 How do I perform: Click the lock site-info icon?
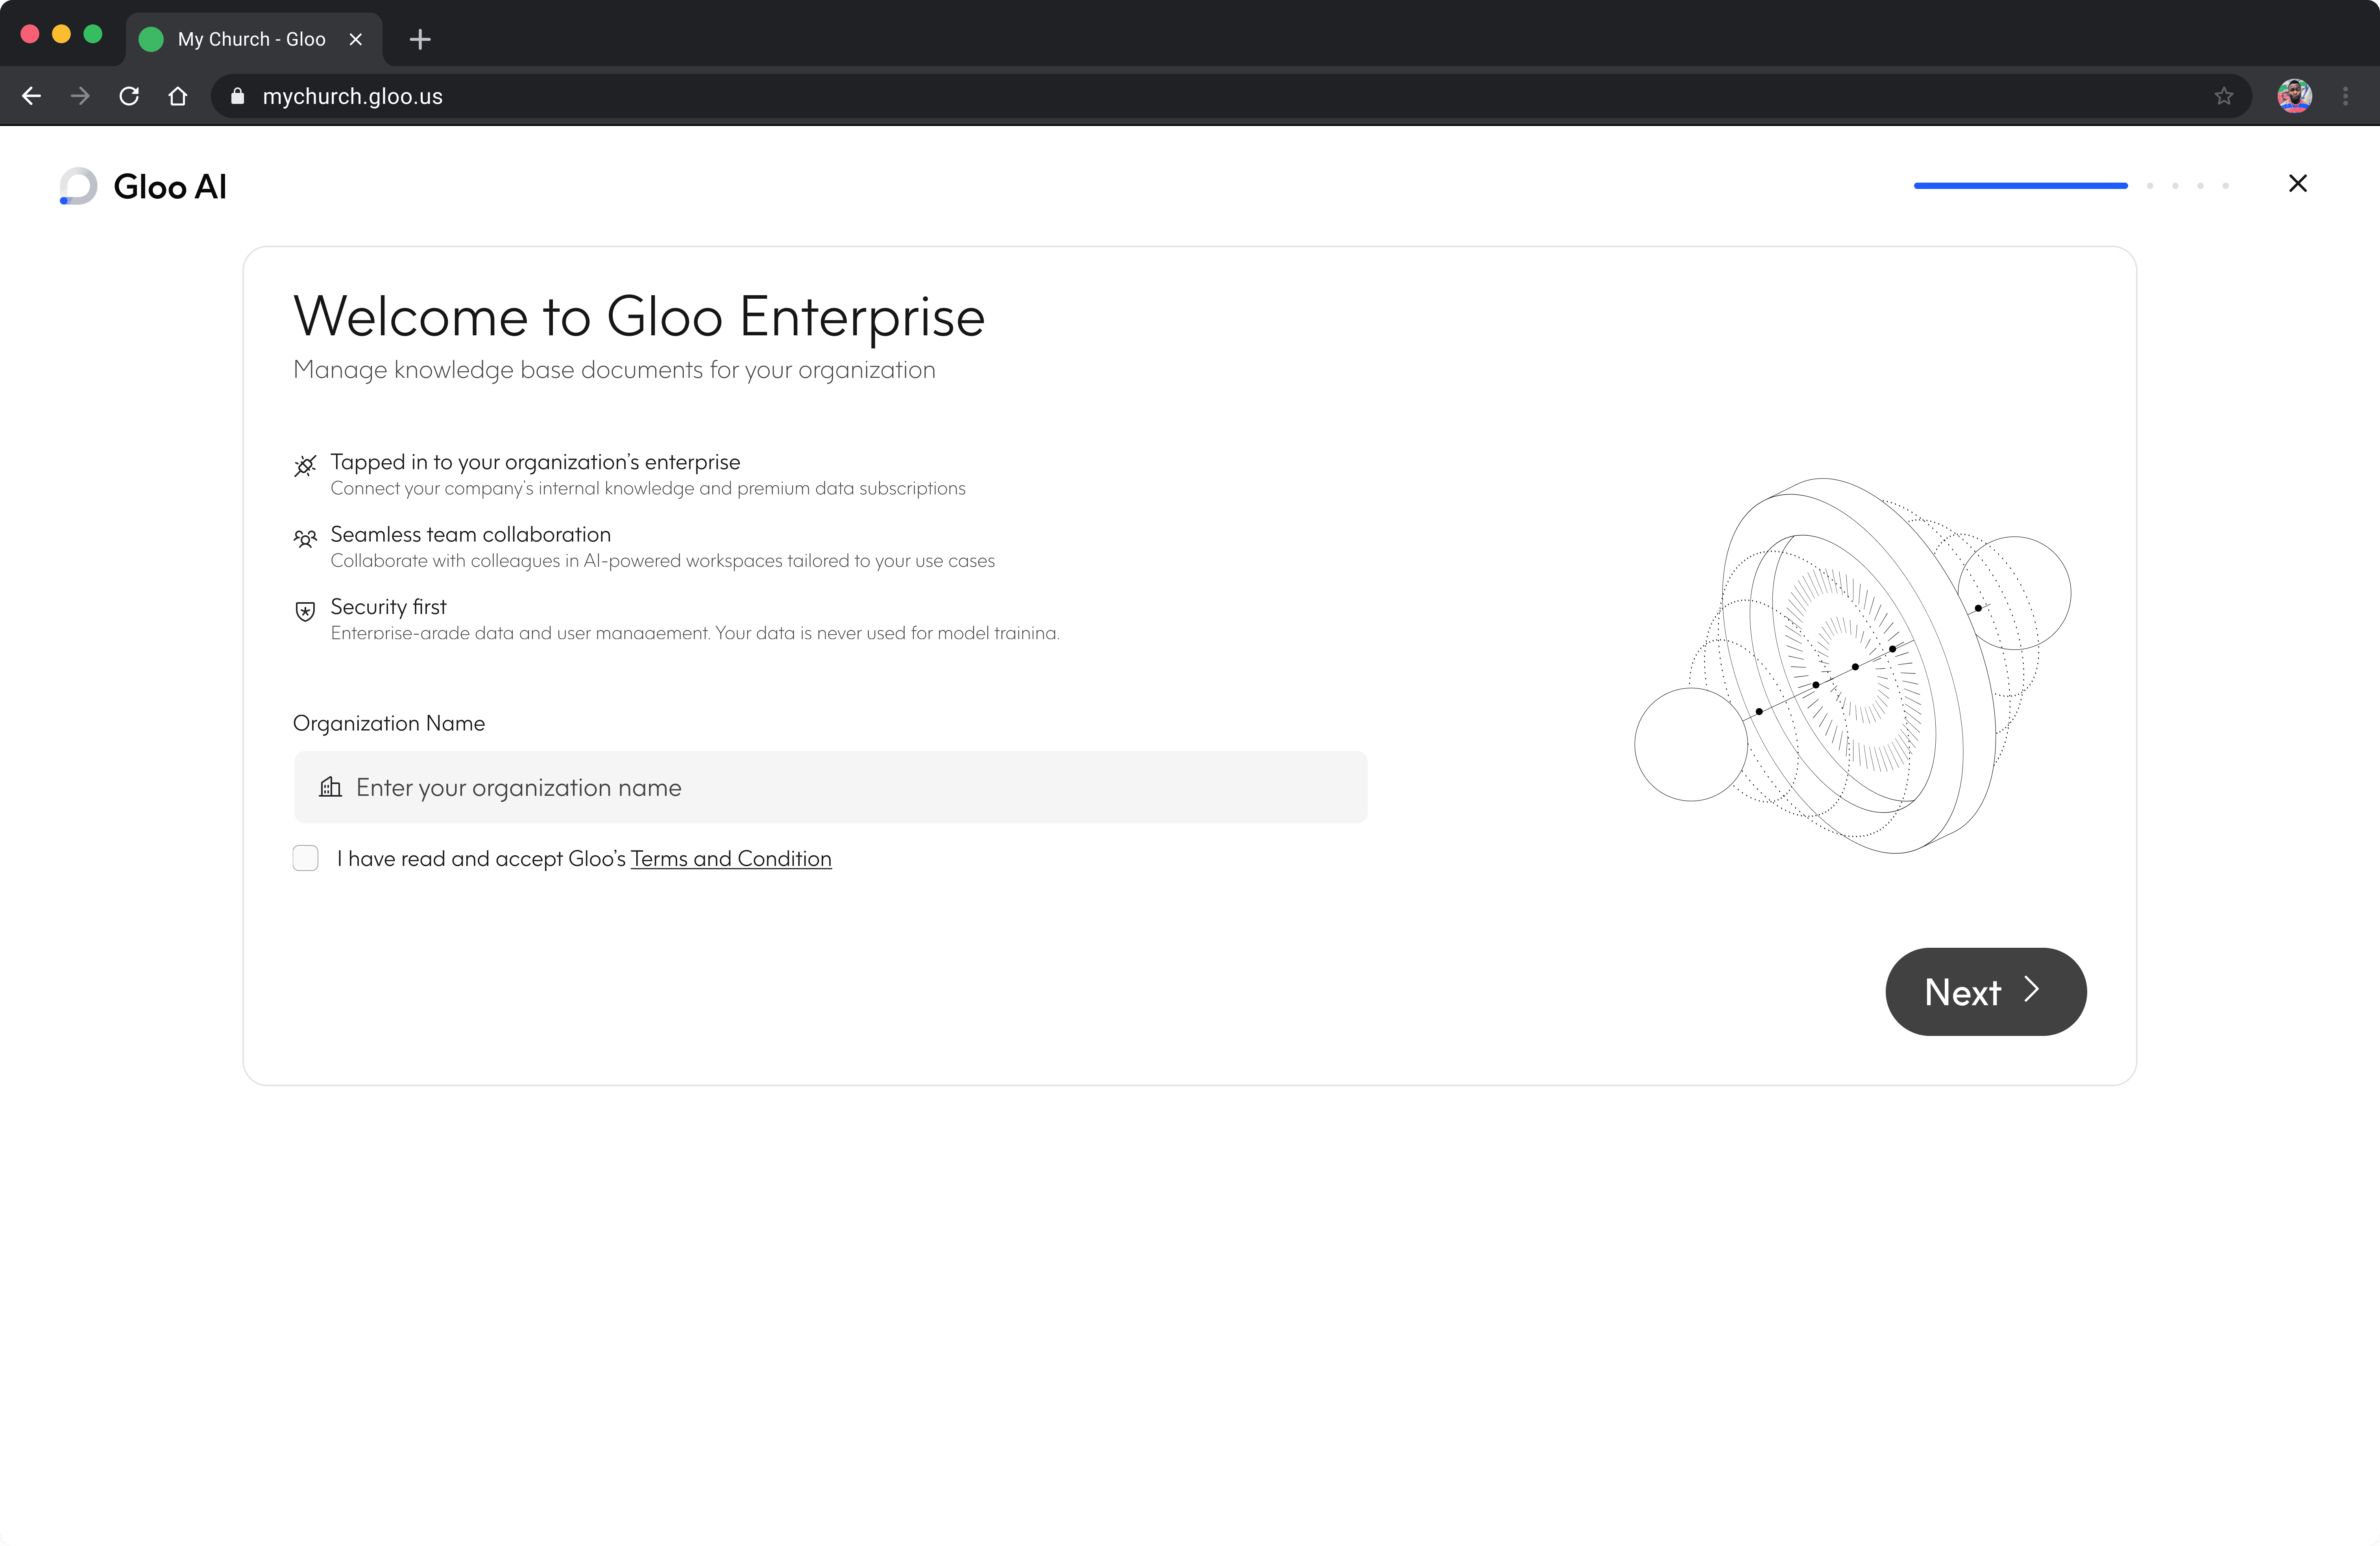237,96
